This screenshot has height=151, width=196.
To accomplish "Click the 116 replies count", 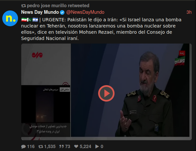I will click(x=31, y=146).
